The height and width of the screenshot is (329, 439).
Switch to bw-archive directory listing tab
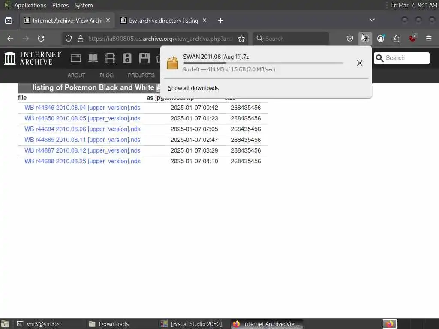tap(163, 21)
